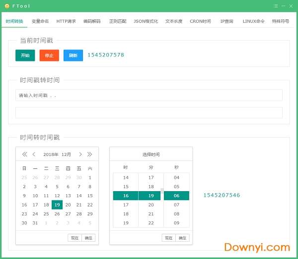Click current timestamp value 1545207578
Viewport: 298px width, 259px height.
pos(106,55)
